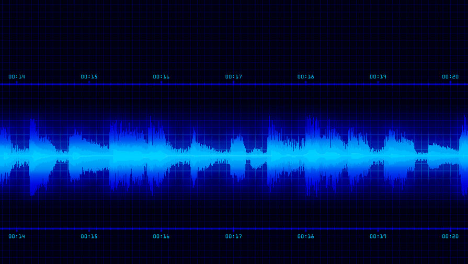Set playhead in waveform at 00:15
This screenshot has width=468, height=264.
[x=89, y=156]
